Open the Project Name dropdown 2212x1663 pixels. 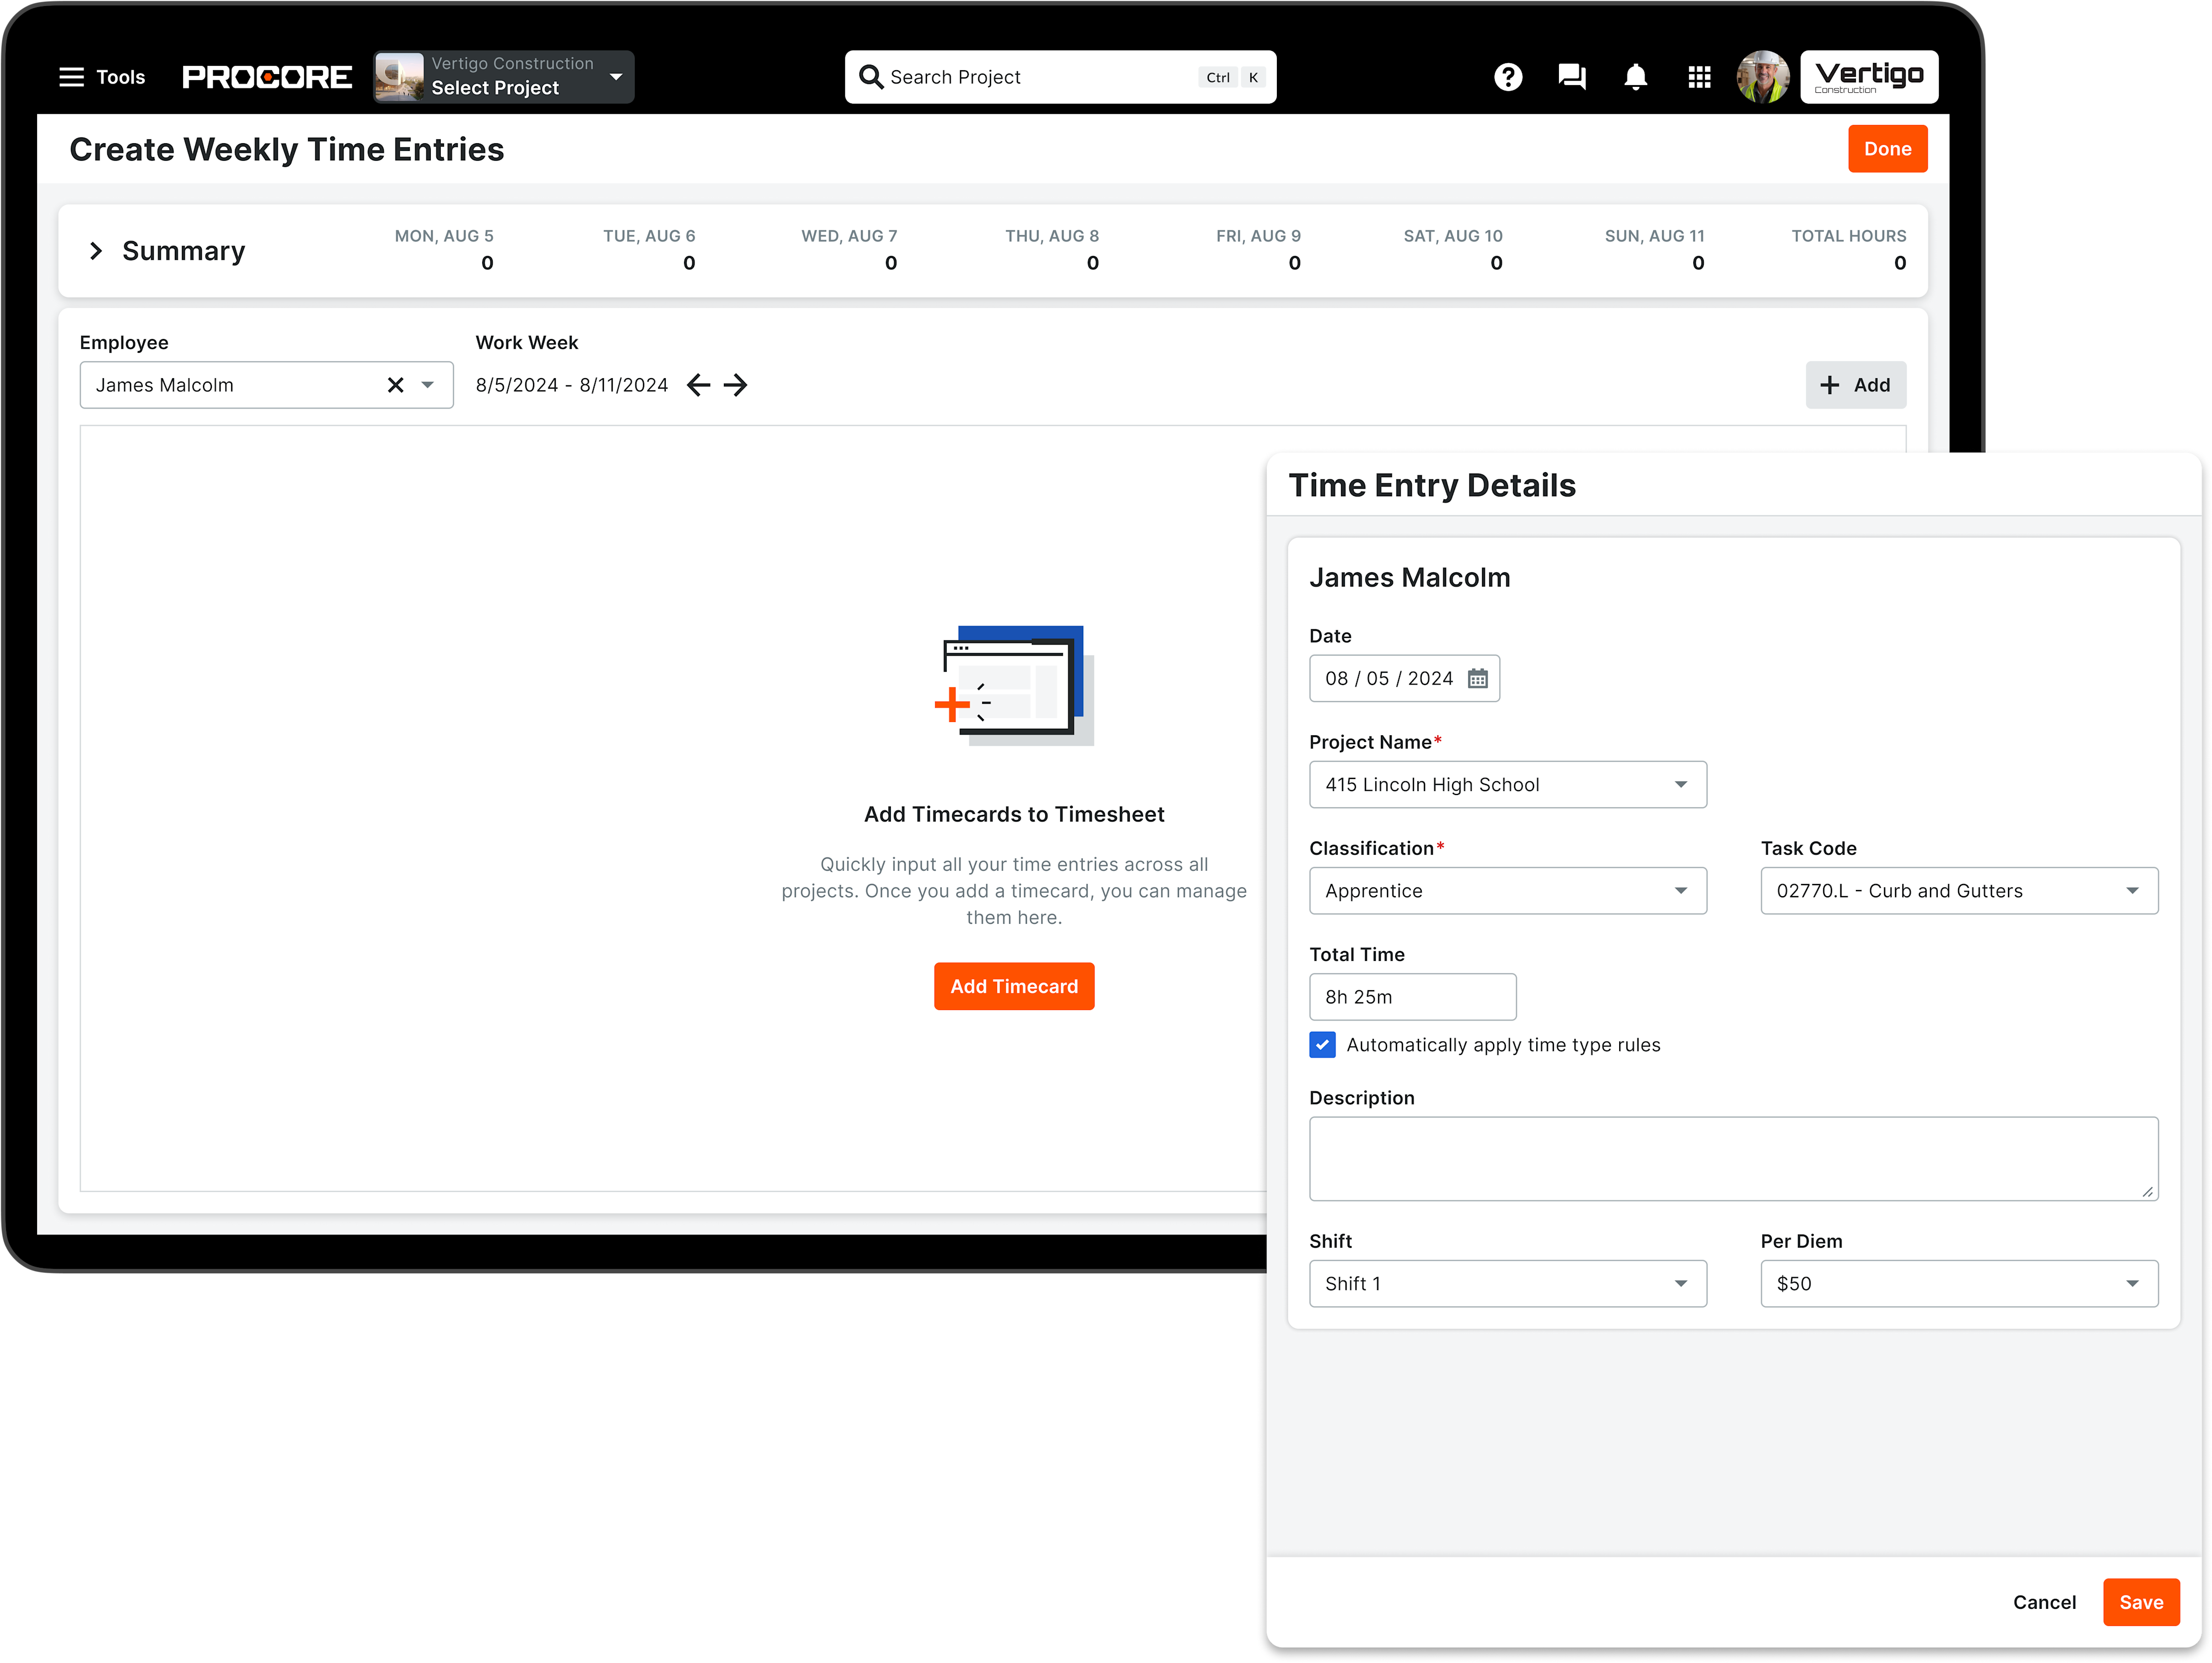tap(1507, 785)
